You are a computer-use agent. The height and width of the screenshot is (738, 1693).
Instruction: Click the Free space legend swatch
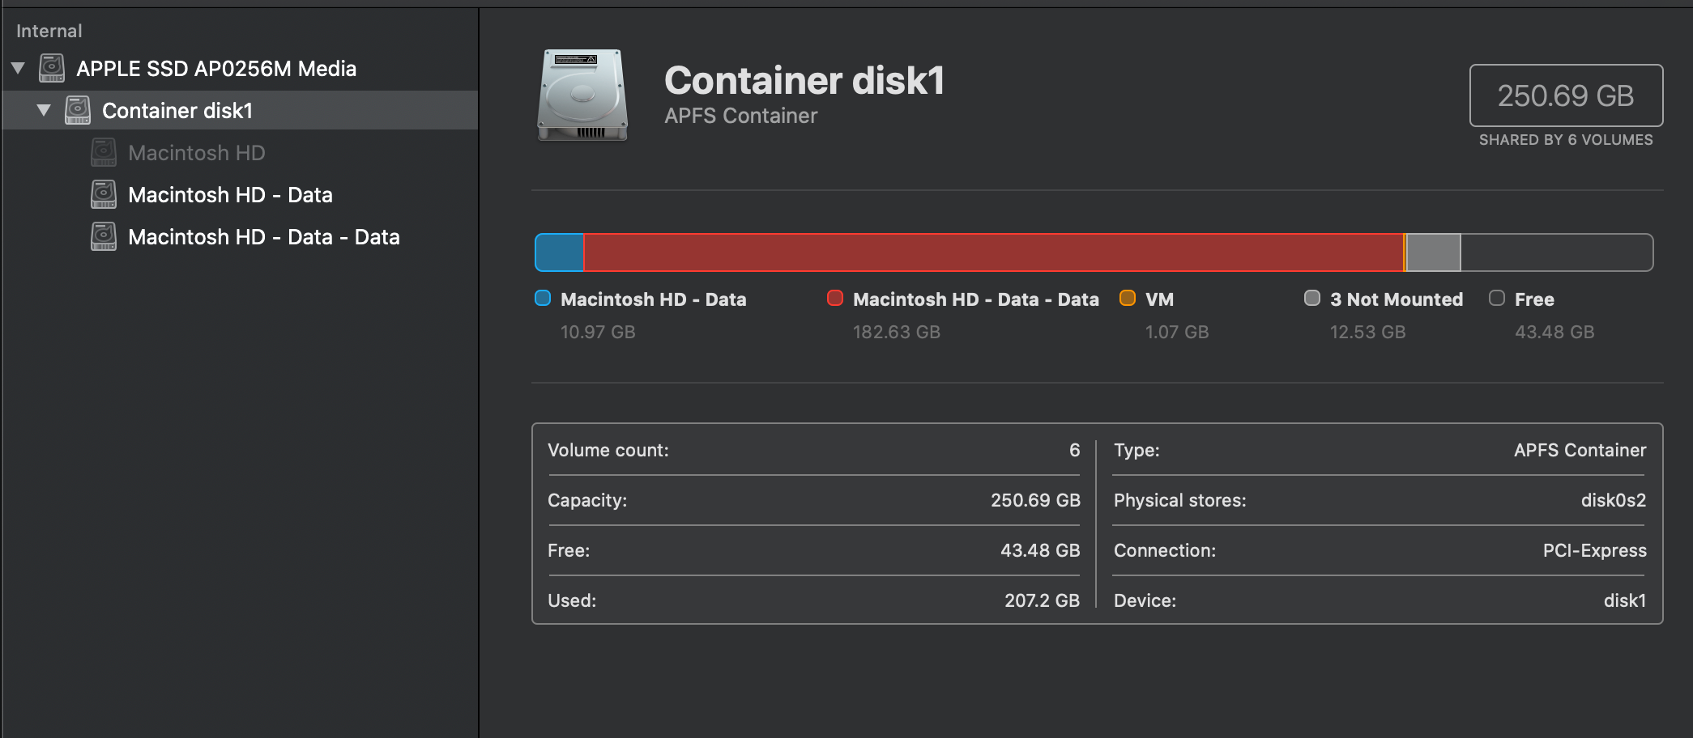click(x=1497, y=299)
